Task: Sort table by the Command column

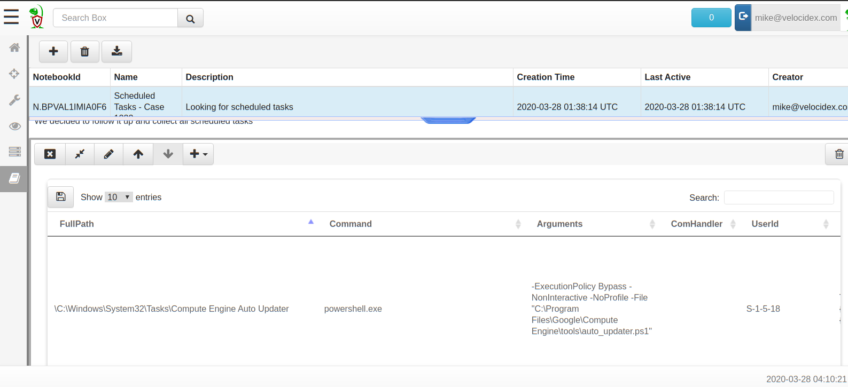Action: 351,224
